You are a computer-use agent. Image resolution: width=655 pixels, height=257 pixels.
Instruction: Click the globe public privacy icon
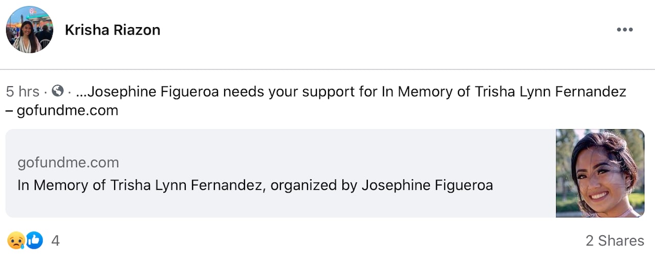coord(58,91)
